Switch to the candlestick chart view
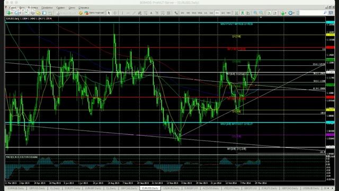The image size is (339, 191). pyautogui.click(x=243, y=13)
